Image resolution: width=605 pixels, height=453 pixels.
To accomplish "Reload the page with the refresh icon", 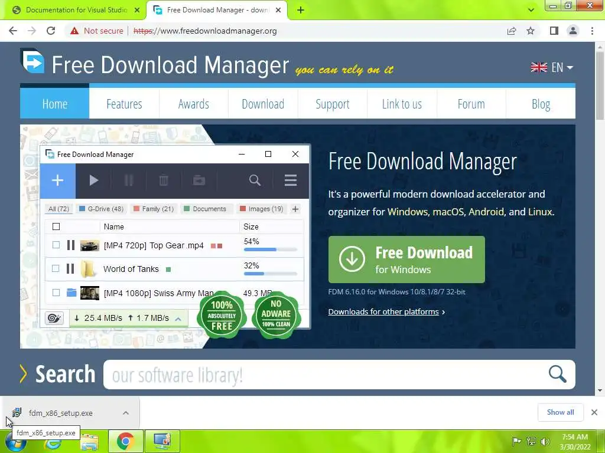I will (x=51, y=31).
